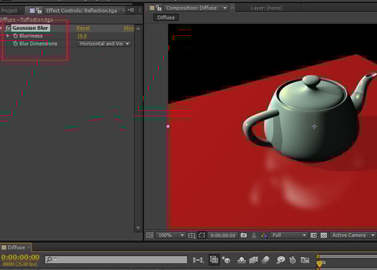Switch to the Project panel tab
Screen dimensions: 377x270
coord(9,11)
